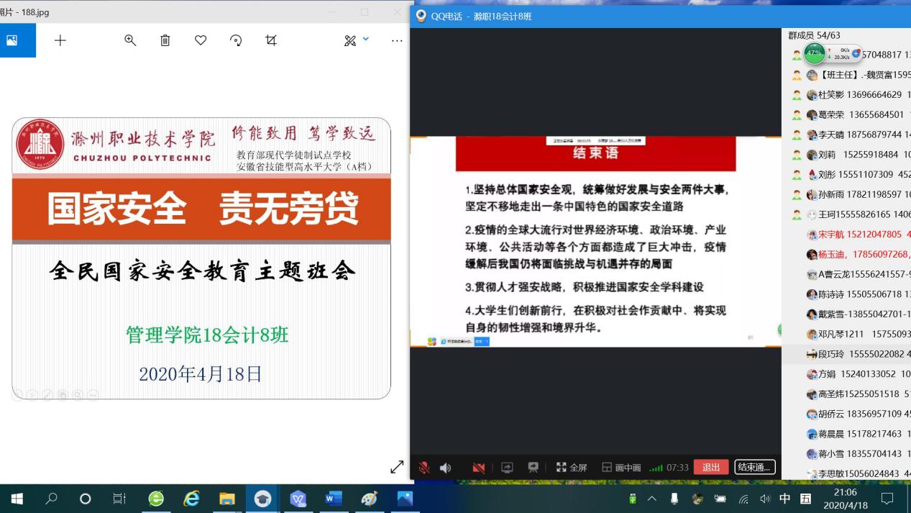The width and height of the screenshot is (911, 513).
Task: Click the red 退出 exit button
Action: 711,468
